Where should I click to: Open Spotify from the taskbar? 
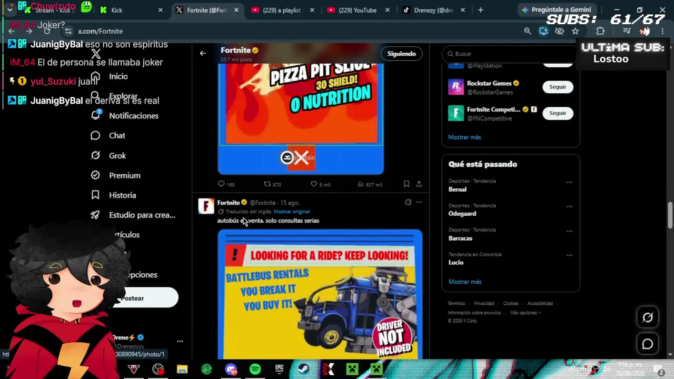pos(255,370)
